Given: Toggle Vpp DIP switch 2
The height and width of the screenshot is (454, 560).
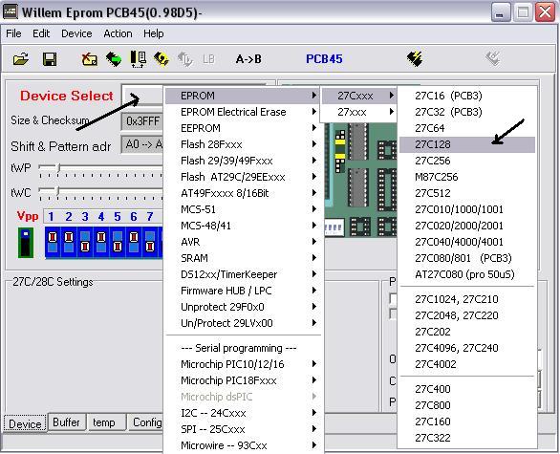Looking at the screenshot, I should tap(69, 242).
